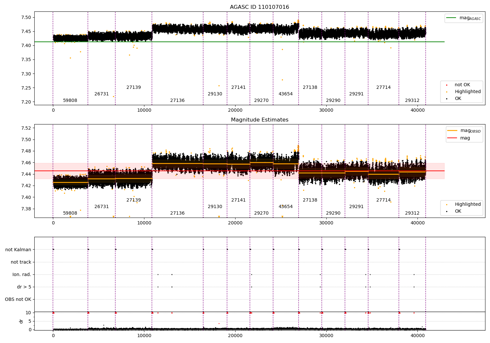The image size is (490, 343).
Task: Click obsid label 29291 in Magnitude Estimates plot
Action: click(x=356, y=207)
